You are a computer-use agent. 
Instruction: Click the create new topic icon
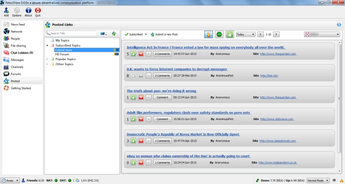114,34
